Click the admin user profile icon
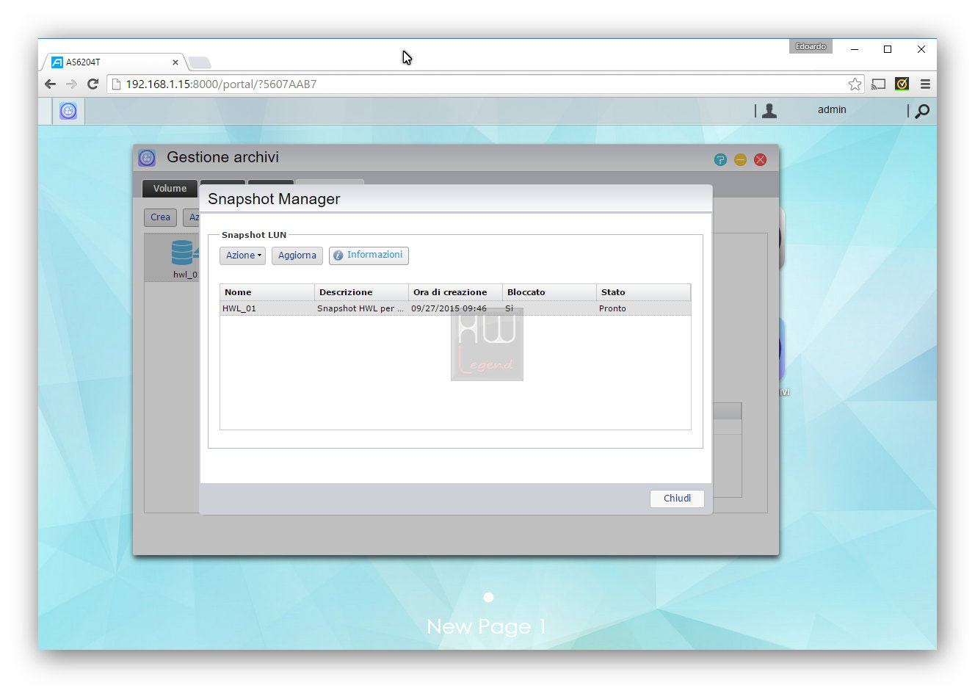Screen dimensions: 975x688 (769, 110)
